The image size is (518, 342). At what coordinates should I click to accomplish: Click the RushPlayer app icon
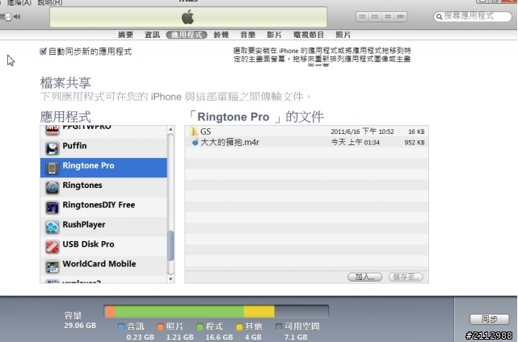point(53,227)
